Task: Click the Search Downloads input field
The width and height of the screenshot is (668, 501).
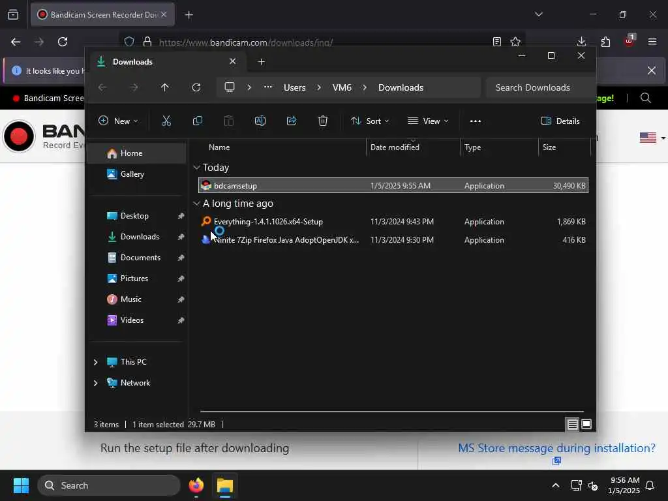Action: [x=539, y=88]
